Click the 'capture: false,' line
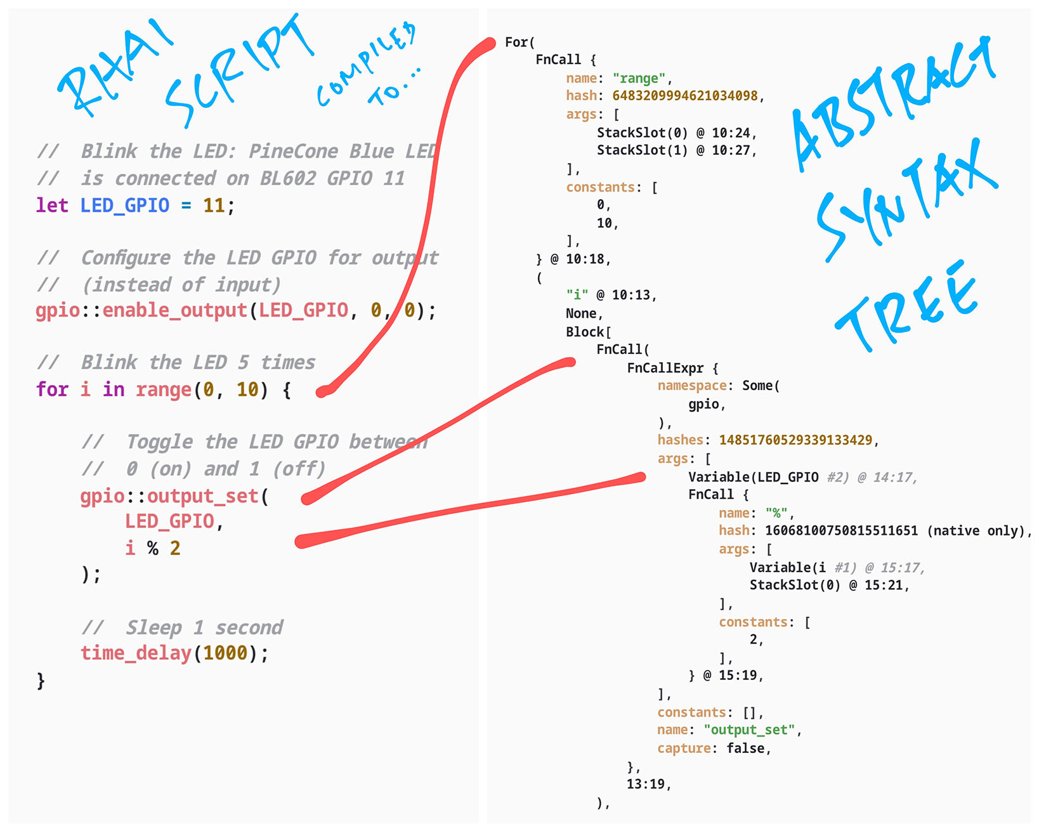This screenshot has height=831, width=1039. (x=715, y=749)
